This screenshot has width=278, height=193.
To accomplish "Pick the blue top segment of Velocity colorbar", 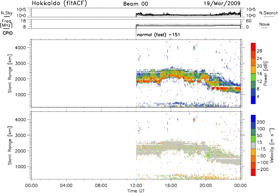I will 253,118.
